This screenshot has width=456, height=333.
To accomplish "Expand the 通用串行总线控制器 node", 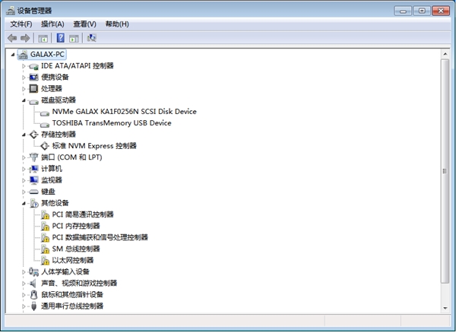I will coord(24,306).
